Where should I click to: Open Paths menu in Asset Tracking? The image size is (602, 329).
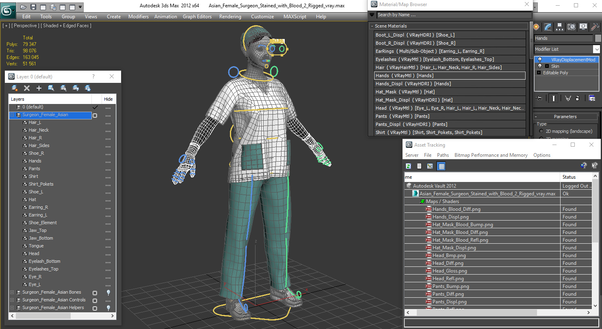pyautogui.click(x=443, y=155)
